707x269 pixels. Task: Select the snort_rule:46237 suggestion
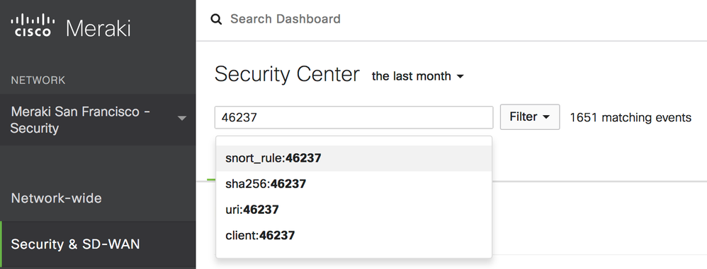(354, 158)
